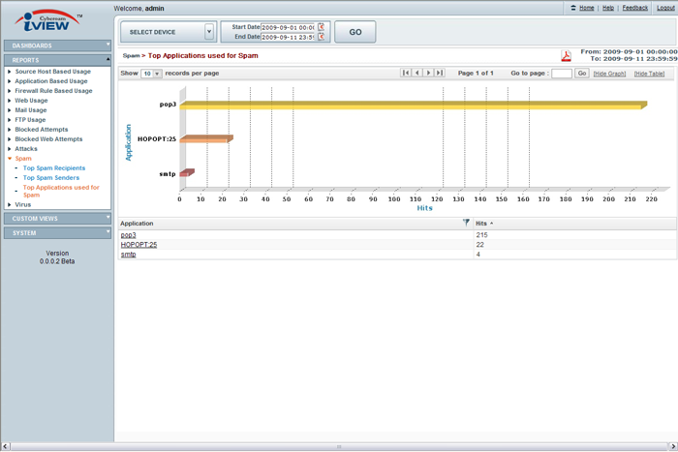Change records per page dropdown
Viewport: 678px width, 452px height.
click(x=151, y=74)
